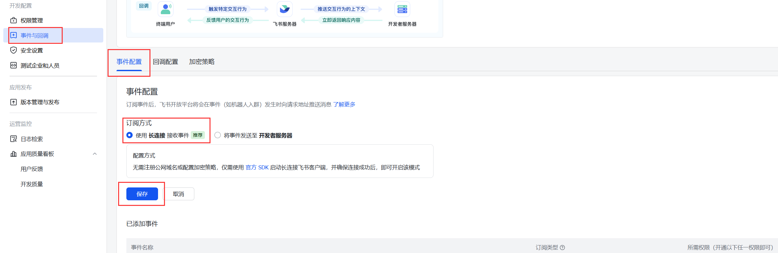This screenshot has width=778, height=253.
Task: Select 使用长连接接收事件 radio option
Action: click(130, 135)
